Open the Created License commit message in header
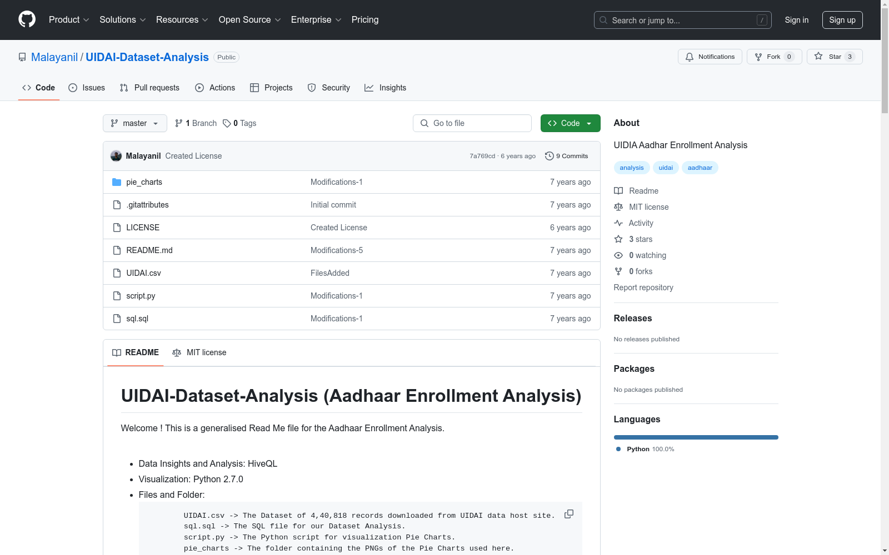 coord(193,156)
